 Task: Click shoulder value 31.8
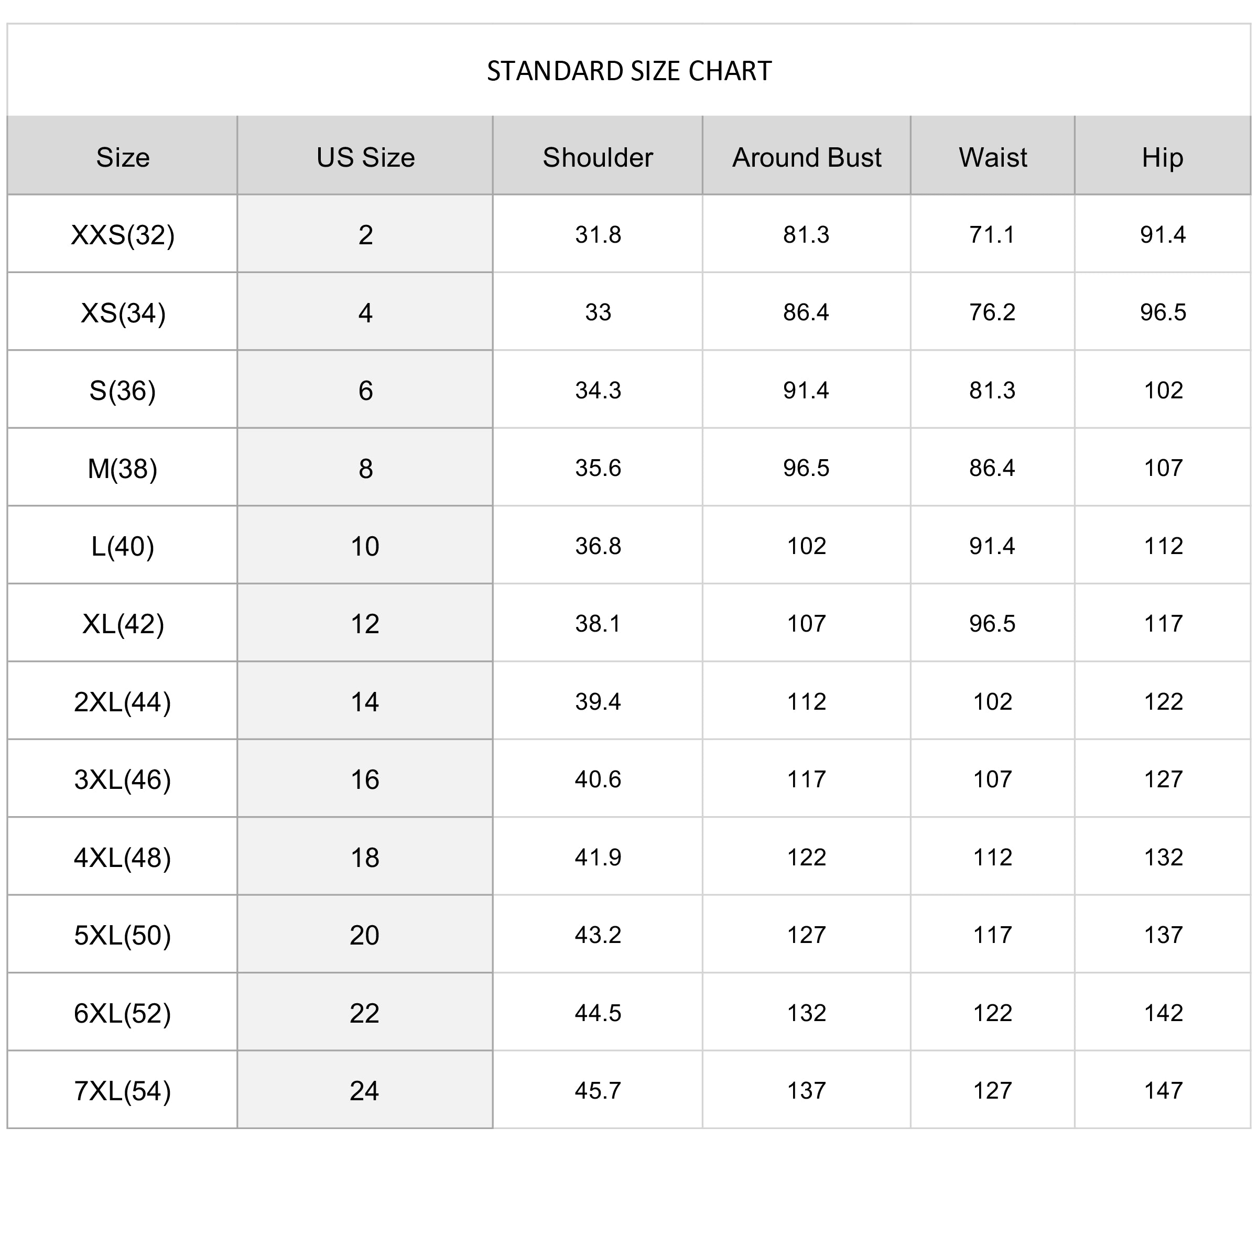pyautogui.click(x=598, y=234)
